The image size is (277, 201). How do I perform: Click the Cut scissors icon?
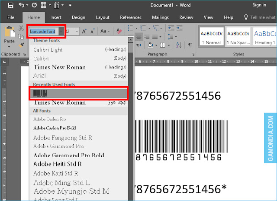click(x=21, y=28)
